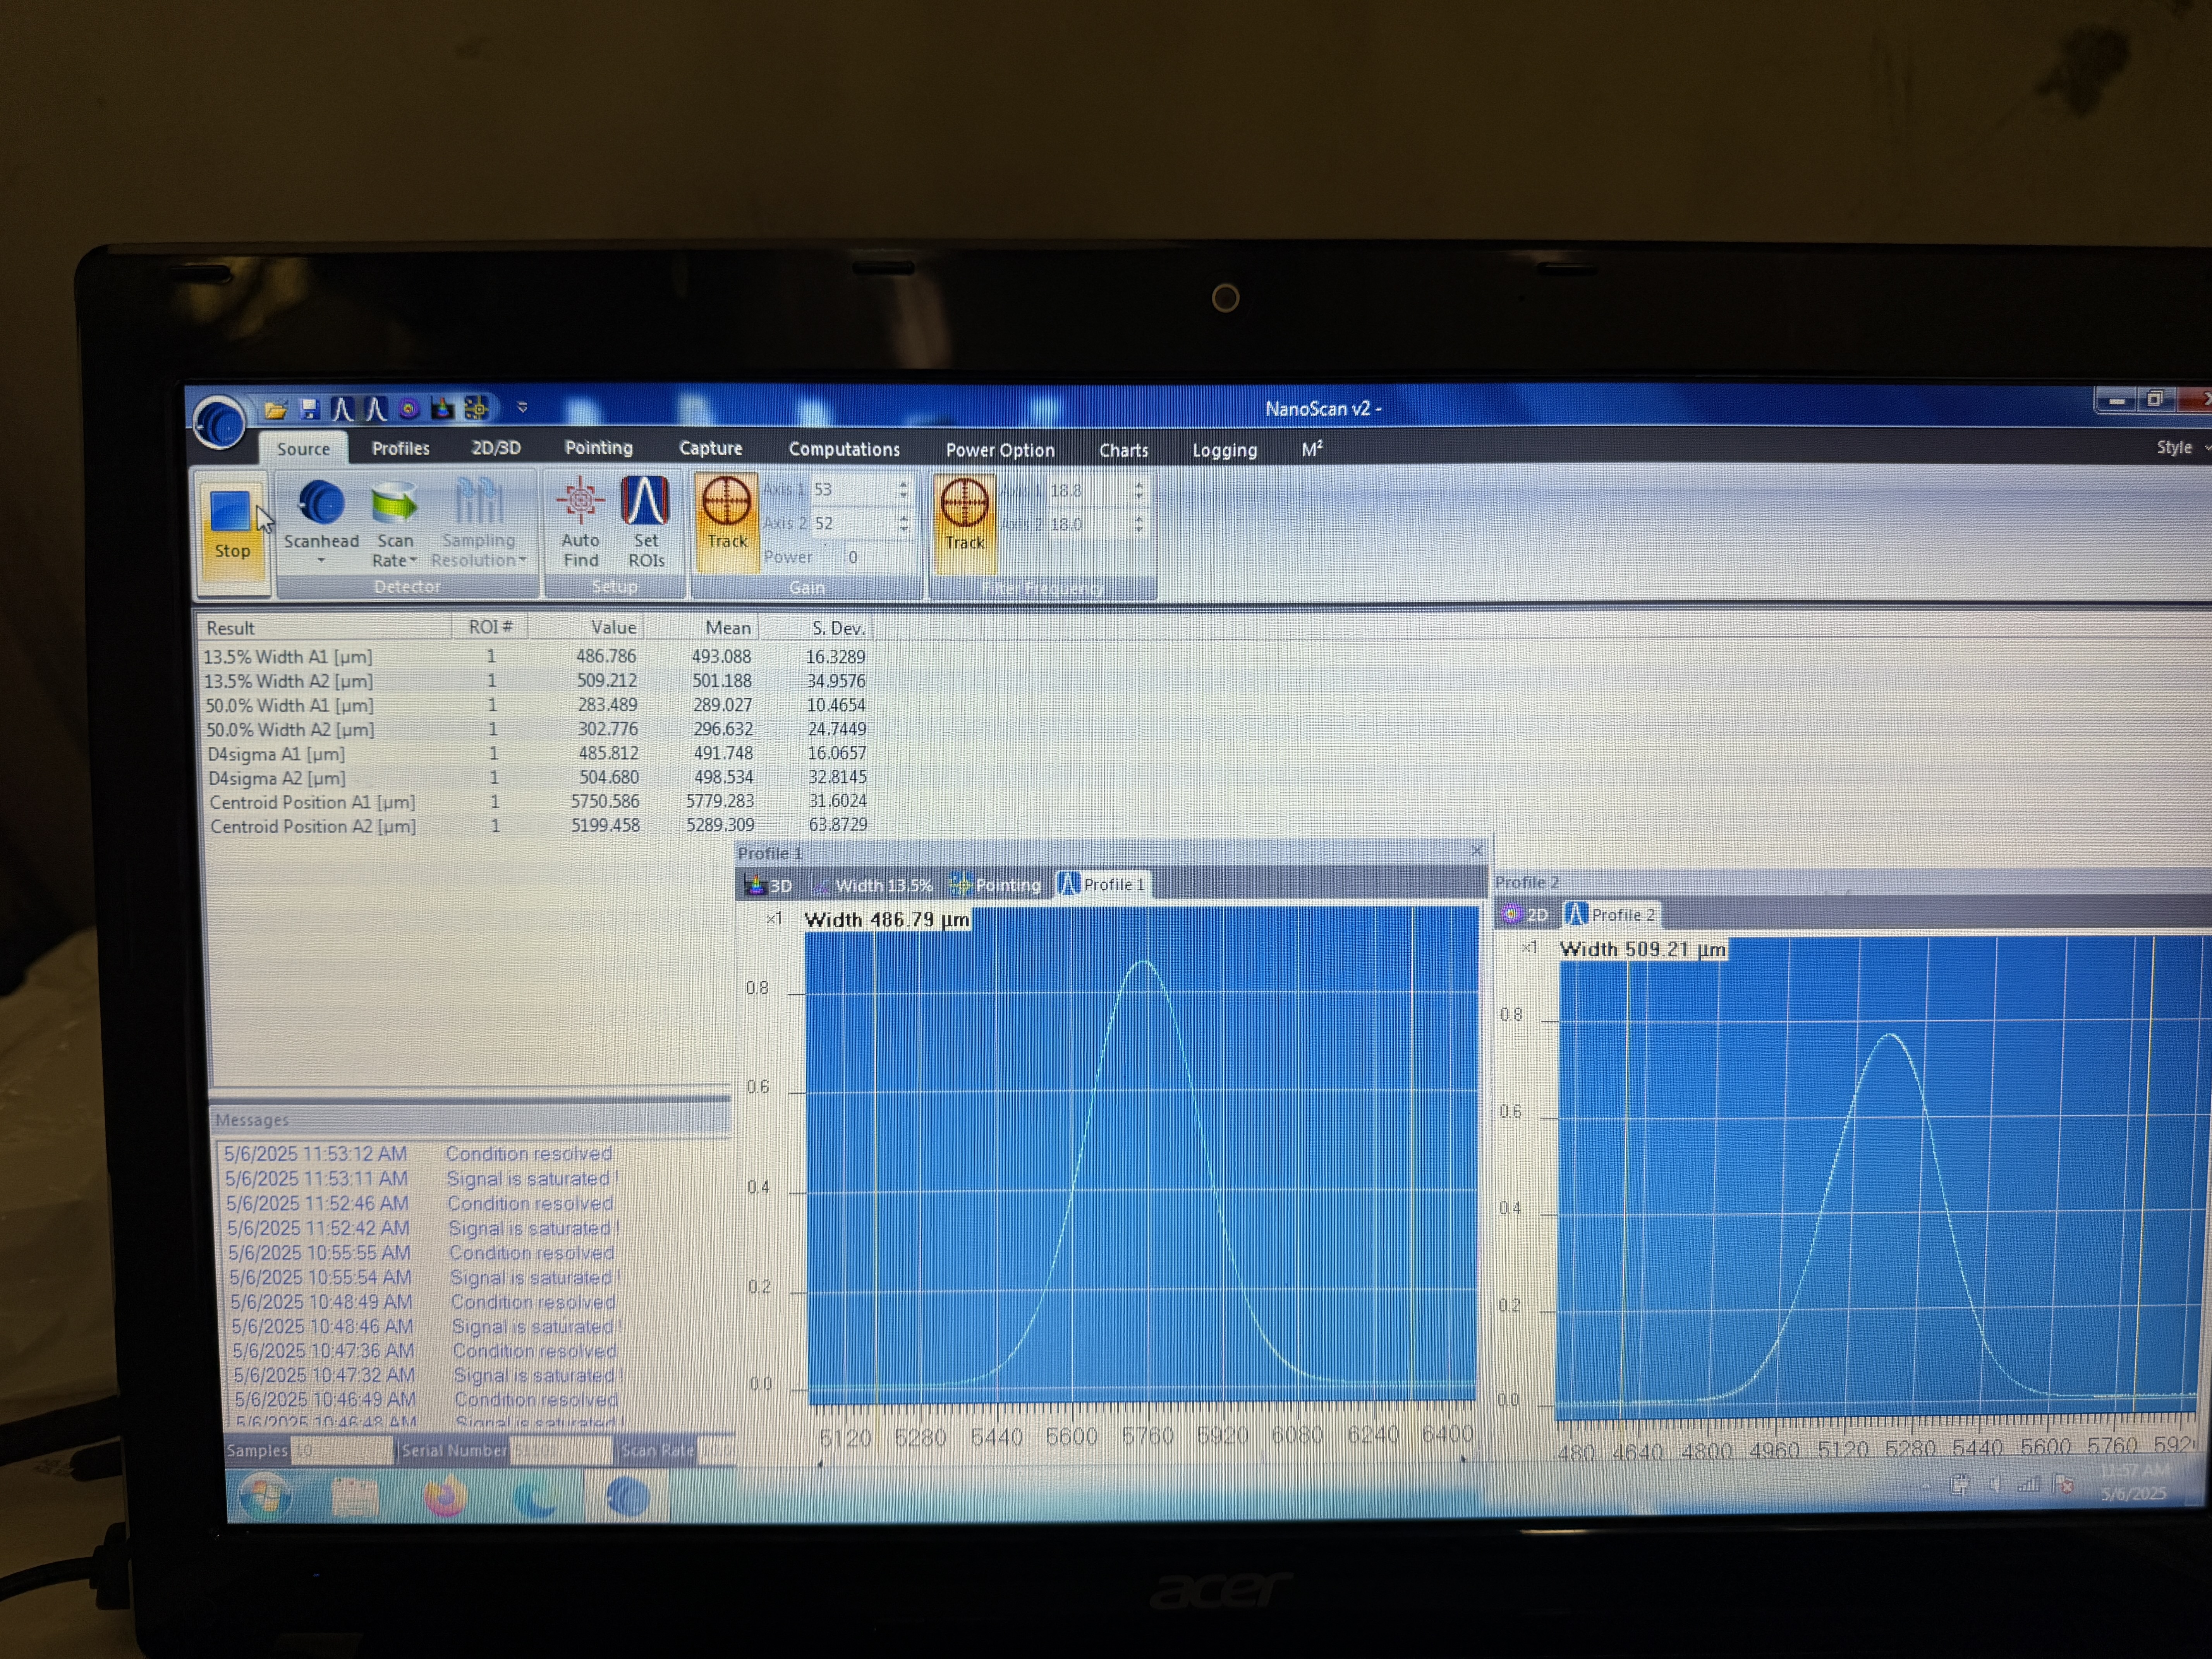2212x1659 pixels.
Task: Click the network signal tray icon
Action: click(2028, 1485)
